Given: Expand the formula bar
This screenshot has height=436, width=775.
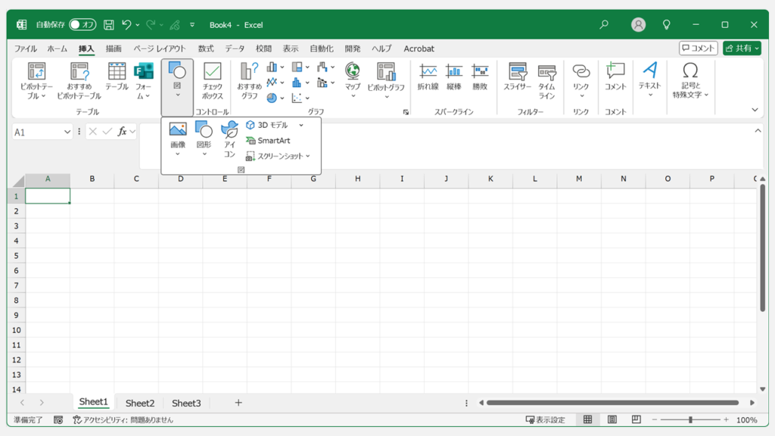Looking at the screenshot, I should 758,131.
